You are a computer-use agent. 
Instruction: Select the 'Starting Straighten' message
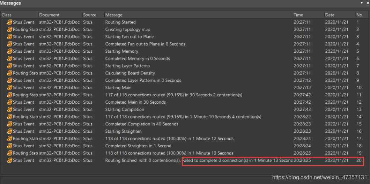click(x=124, y=131)
